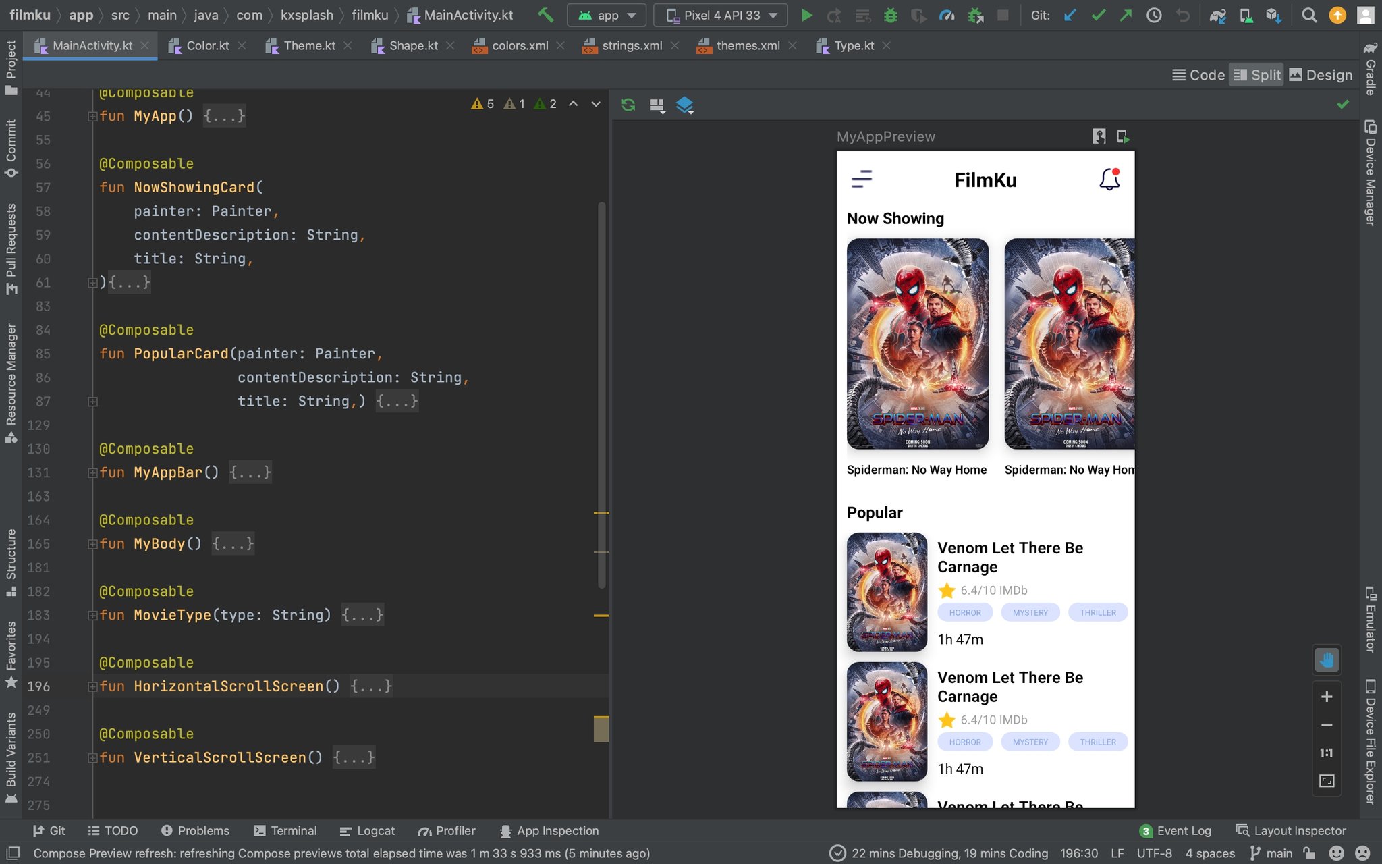Expand the folded HorizontalScrollScreen function

pyautogui.click(x=92, y=686)
